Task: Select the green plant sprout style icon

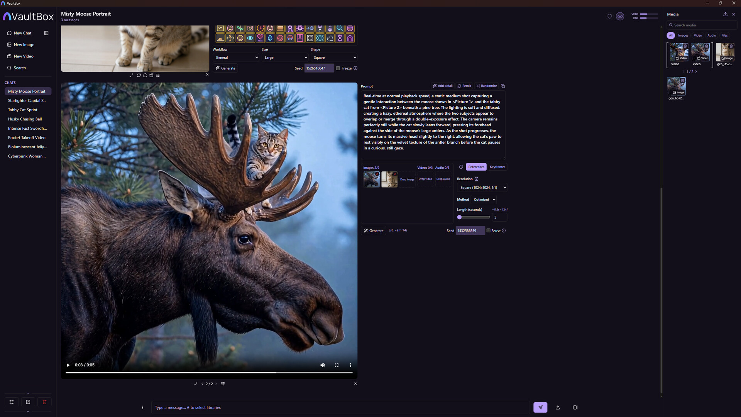Action: (240, 29)
